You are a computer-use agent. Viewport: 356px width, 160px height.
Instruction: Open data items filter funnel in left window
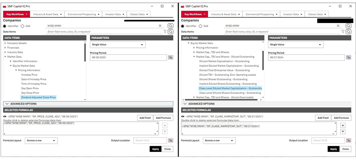165,32
